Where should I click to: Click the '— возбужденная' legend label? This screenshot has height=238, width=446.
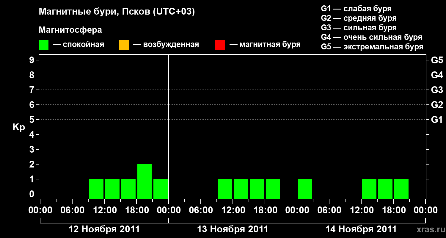point(166,45)
